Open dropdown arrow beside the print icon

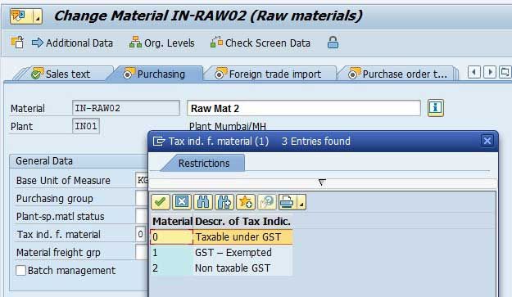click(301, 203)
